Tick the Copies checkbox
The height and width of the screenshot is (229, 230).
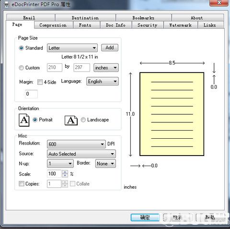[22, 183]
